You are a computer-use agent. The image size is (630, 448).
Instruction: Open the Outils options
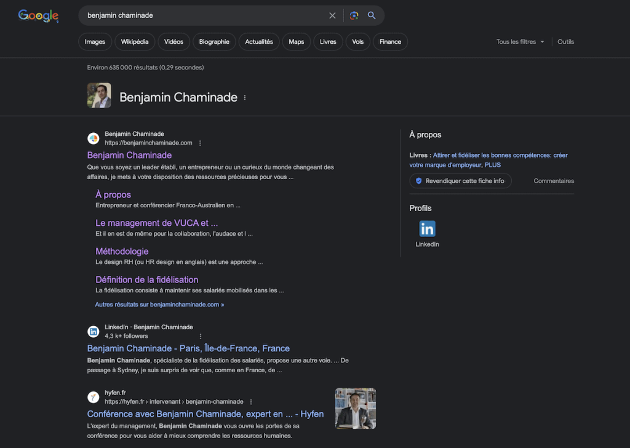click(x=566, y=42)
